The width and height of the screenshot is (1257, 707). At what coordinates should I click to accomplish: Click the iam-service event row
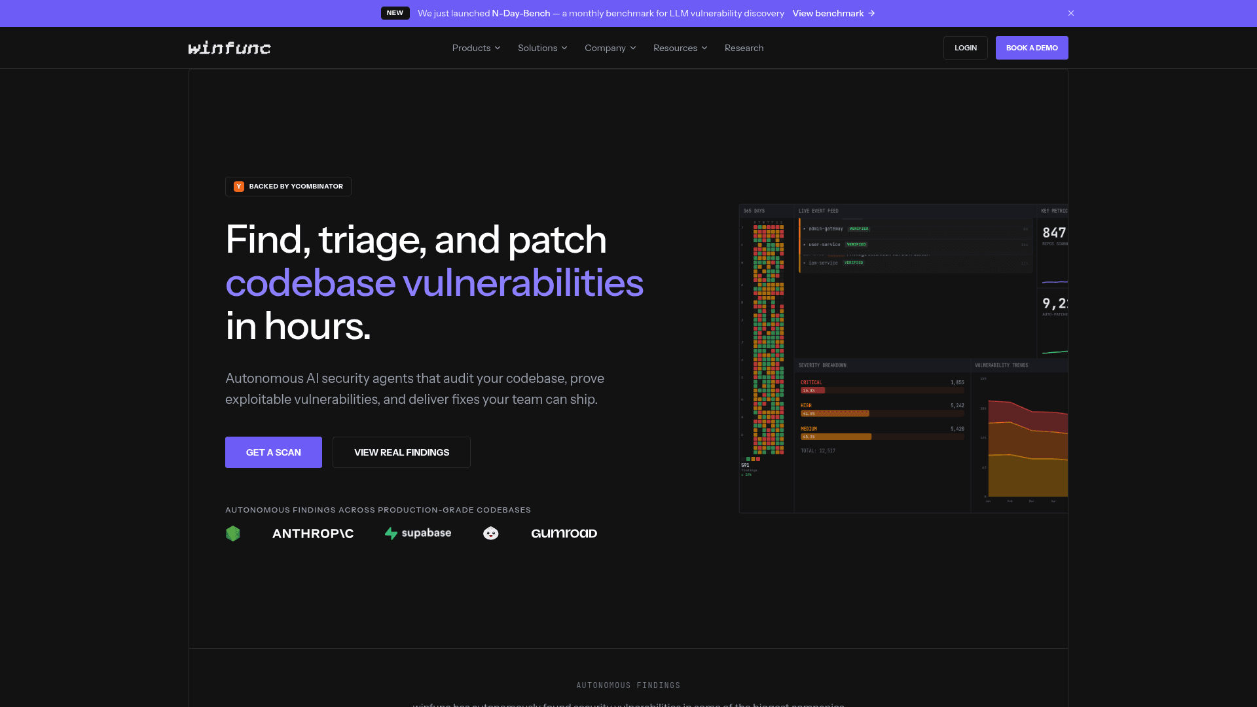pos(915,263)
